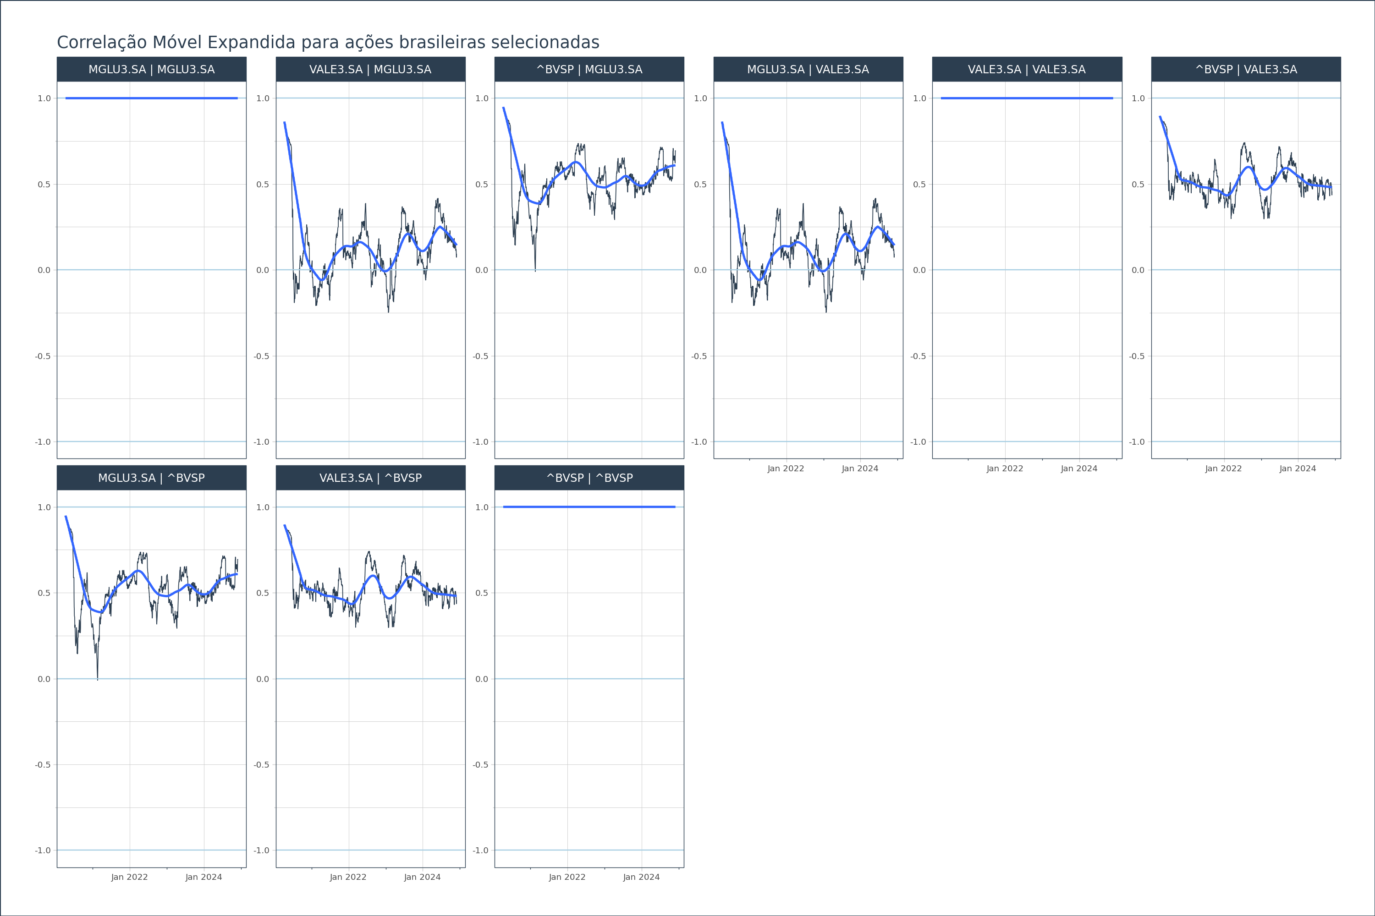Select the 'MGLU3.SA | MGLU3.SA' facet header
Image resolution: width=1375 pixels, height=916 pixels.
pyautogui.click(x=151, y=69)
